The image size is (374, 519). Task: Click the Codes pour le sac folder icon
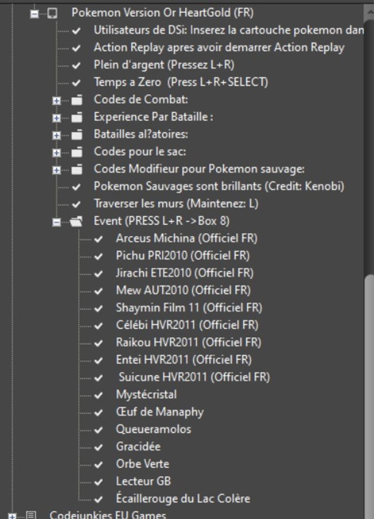coord(77,152)
